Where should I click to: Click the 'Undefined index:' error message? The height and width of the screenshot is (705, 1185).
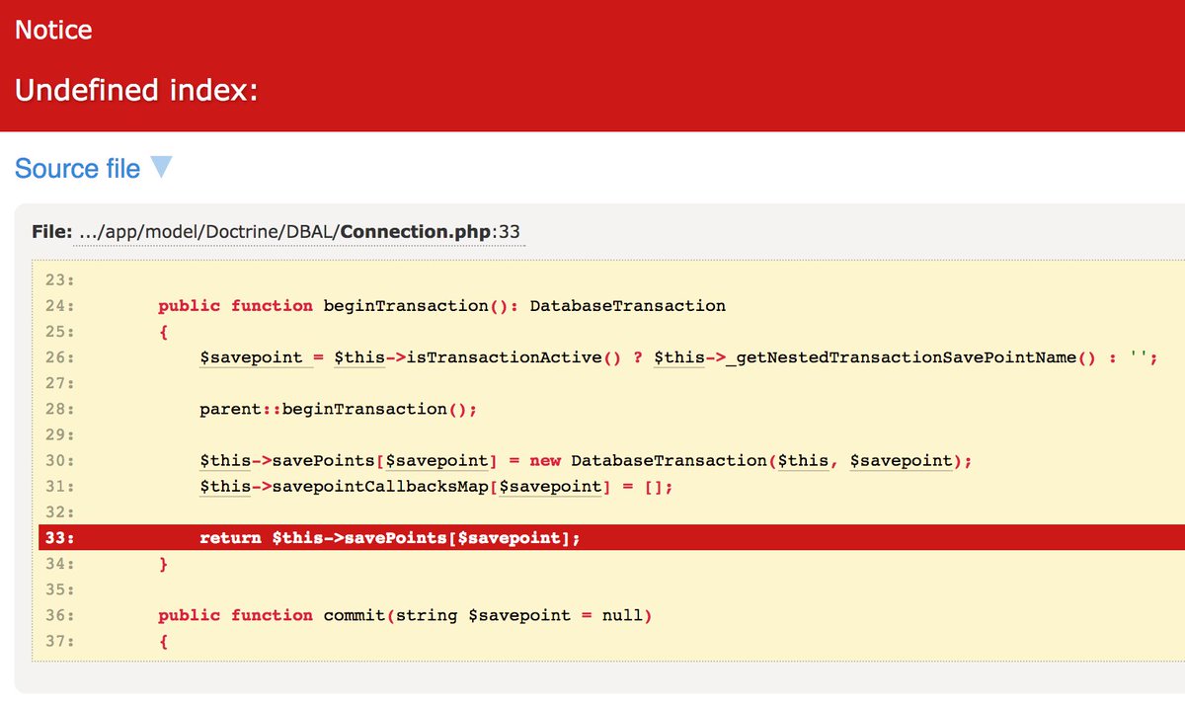[136, 91]
